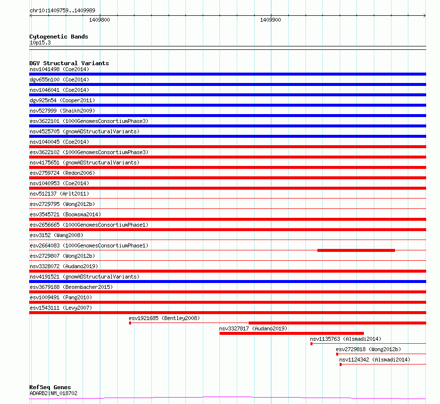Click the thin red nsv512137 variant line

point(227,199)
